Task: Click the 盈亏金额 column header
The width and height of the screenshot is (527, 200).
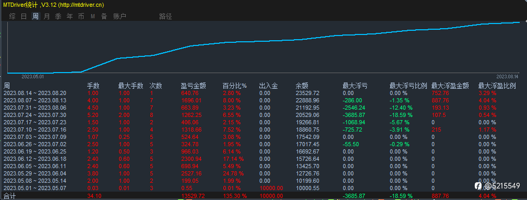Action: click(193, 86)
